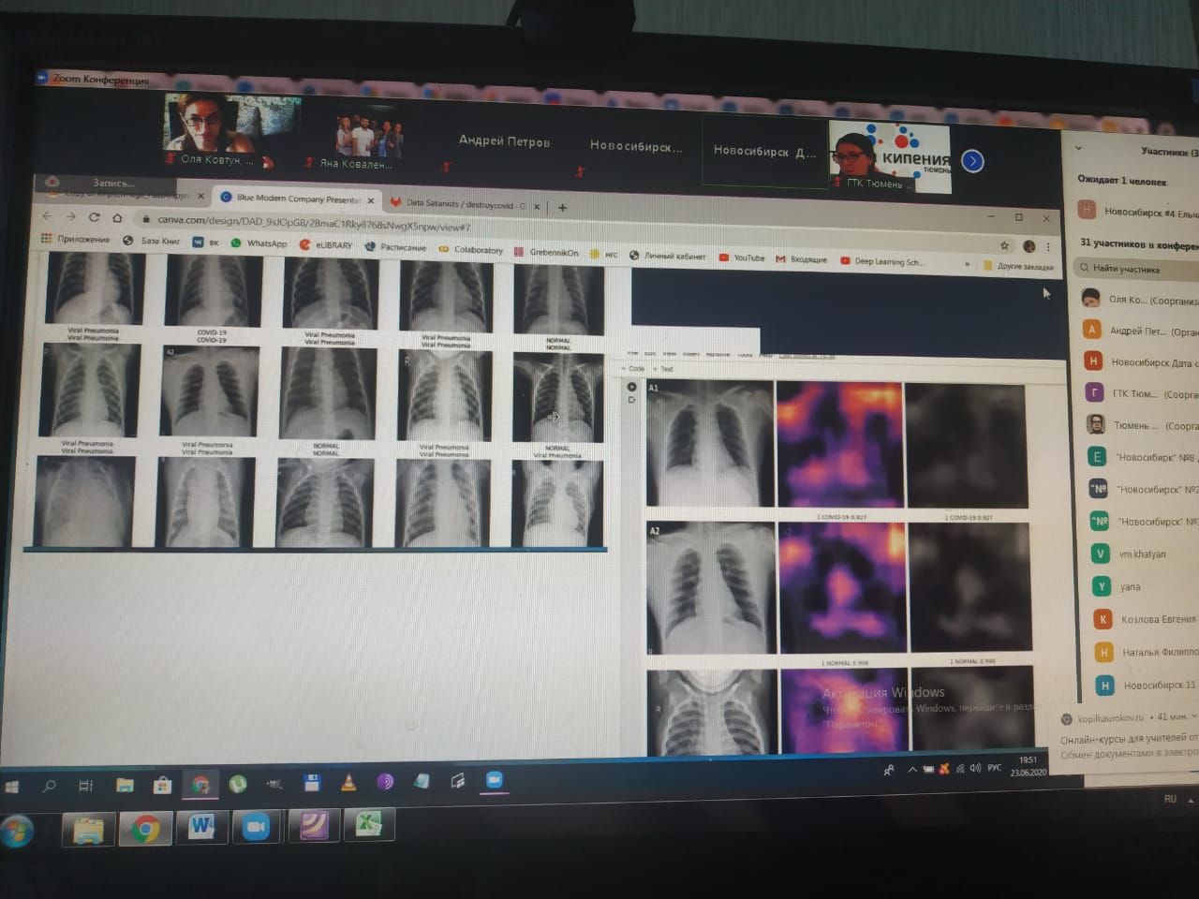Collapse participants panel chevron
The height and width of the screenshot is (899, 1199).
(1078, 148)
